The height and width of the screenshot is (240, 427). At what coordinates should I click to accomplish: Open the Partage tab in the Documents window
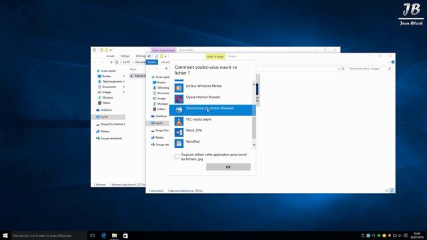click(125, 56)
